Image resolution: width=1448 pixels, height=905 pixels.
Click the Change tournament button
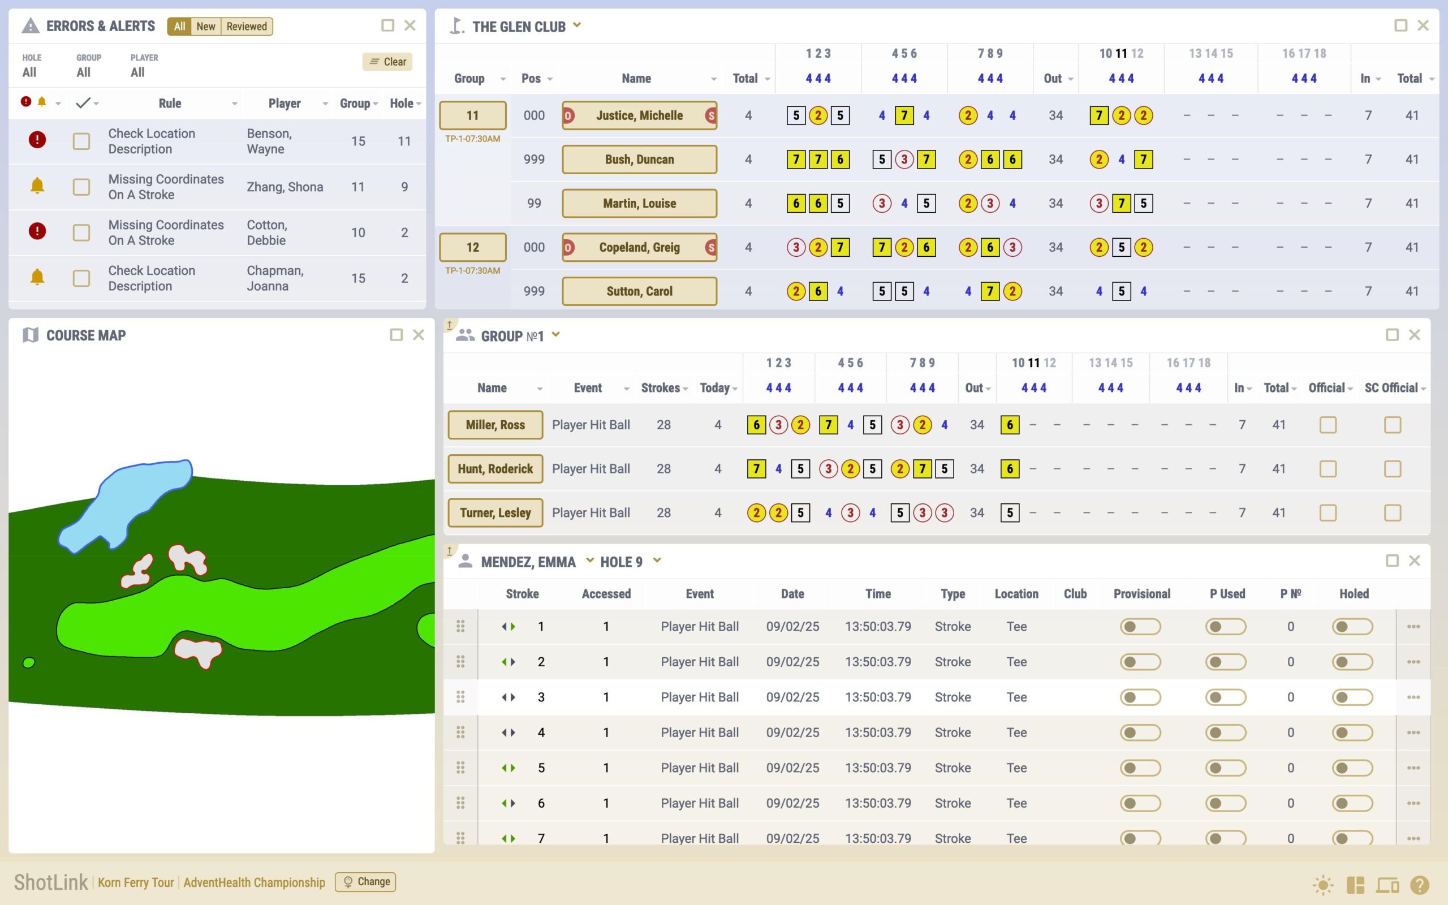pos(365,882)
